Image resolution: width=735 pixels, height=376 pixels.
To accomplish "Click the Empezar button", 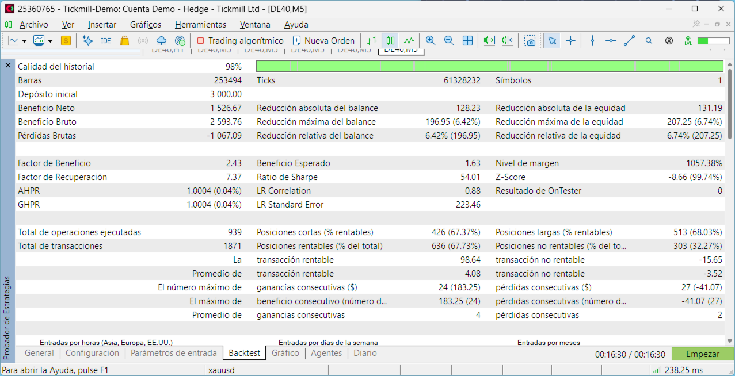I will point(702,354).
